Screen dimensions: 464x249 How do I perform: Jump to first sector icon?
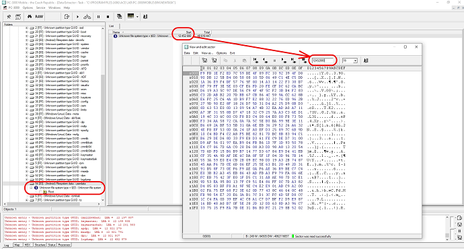coord(256,61)
